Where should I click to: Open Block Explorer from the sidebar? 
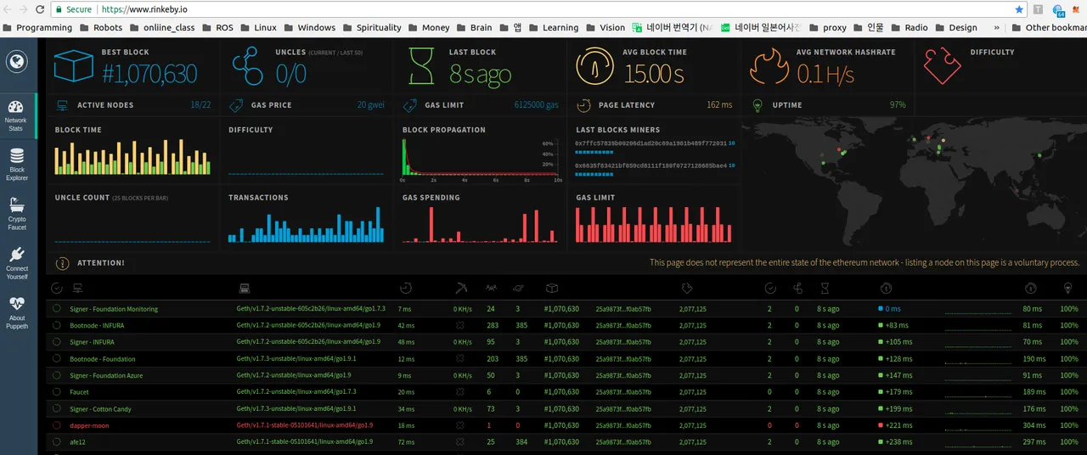click(17, 164)
